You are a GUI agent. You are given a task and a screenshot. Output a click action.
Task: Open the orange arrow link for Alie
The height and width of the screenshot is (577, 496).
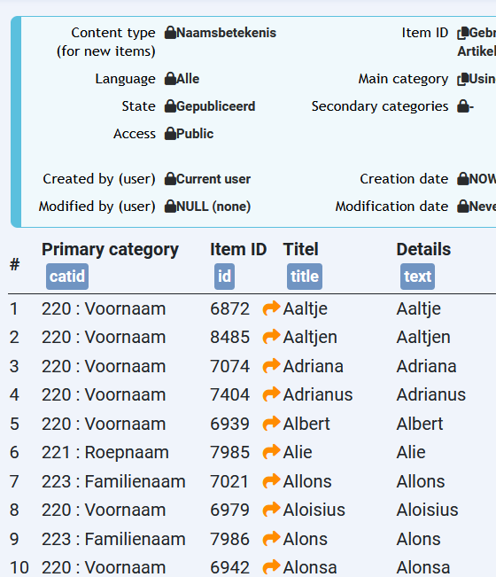click(271, 451)
